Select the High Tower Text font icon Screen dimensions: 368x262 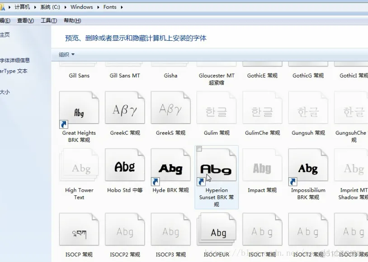tap(79, 165)
